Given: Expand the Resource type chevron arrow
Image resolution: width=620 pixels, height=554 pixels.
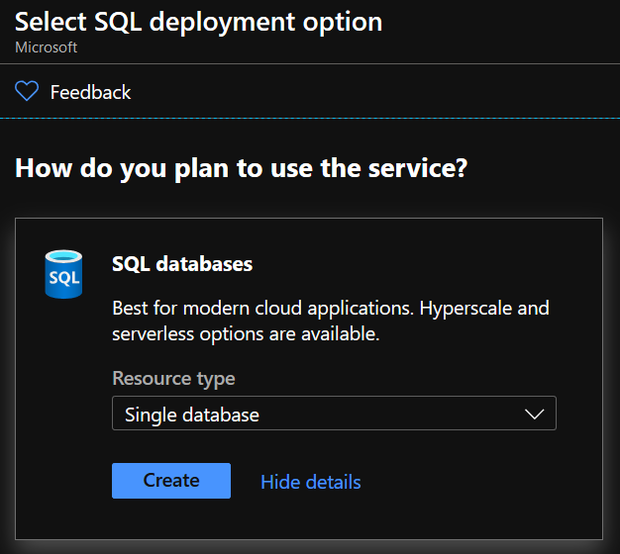Looking at the screenshot, I should [x=534, y=414].
